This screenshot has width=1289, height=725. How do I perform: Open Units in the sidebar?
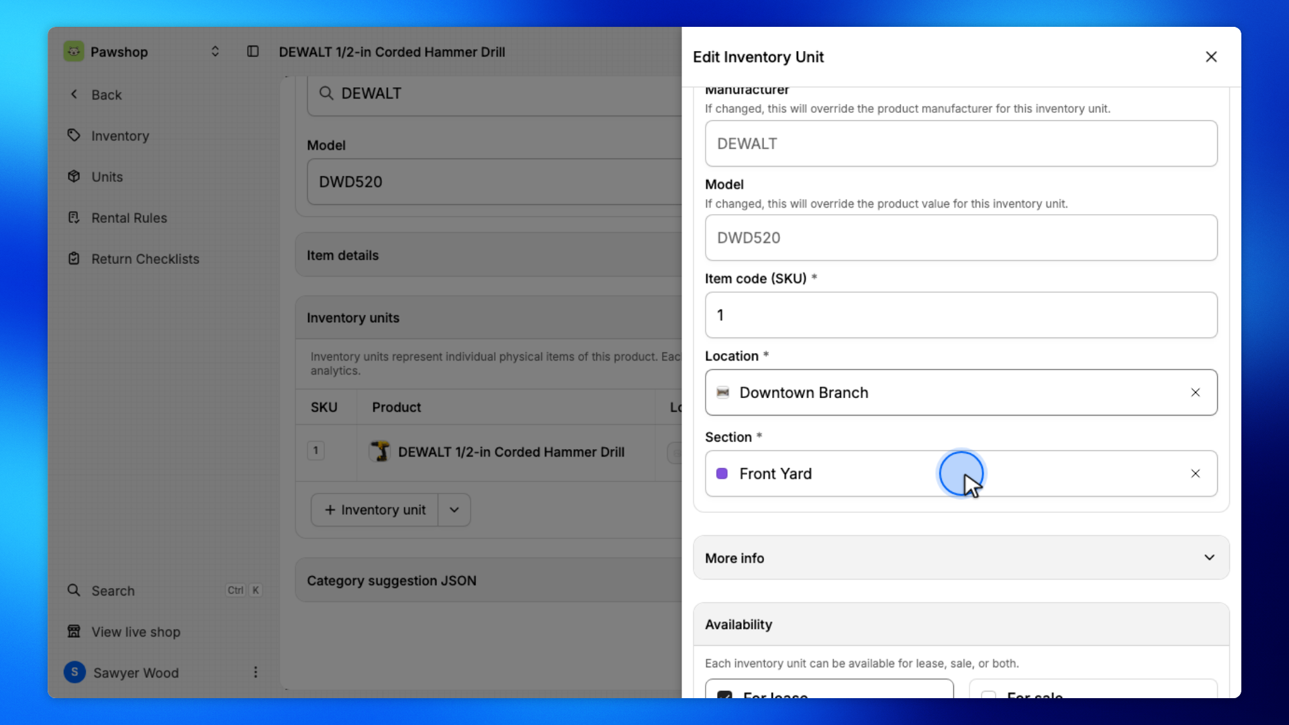pos(107,177)
